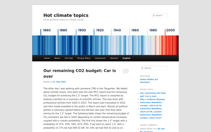Click commenter name Stefan Müller in recent comments
This screenshot has width=211, height=132.
pyautogui.click(x=146, y=129)
